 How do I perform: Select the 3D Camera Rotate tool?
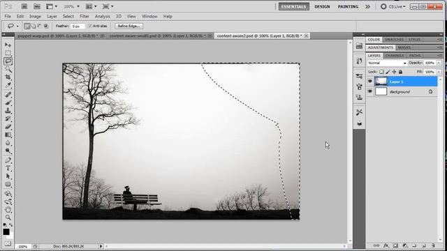click(x=8, y=201)
